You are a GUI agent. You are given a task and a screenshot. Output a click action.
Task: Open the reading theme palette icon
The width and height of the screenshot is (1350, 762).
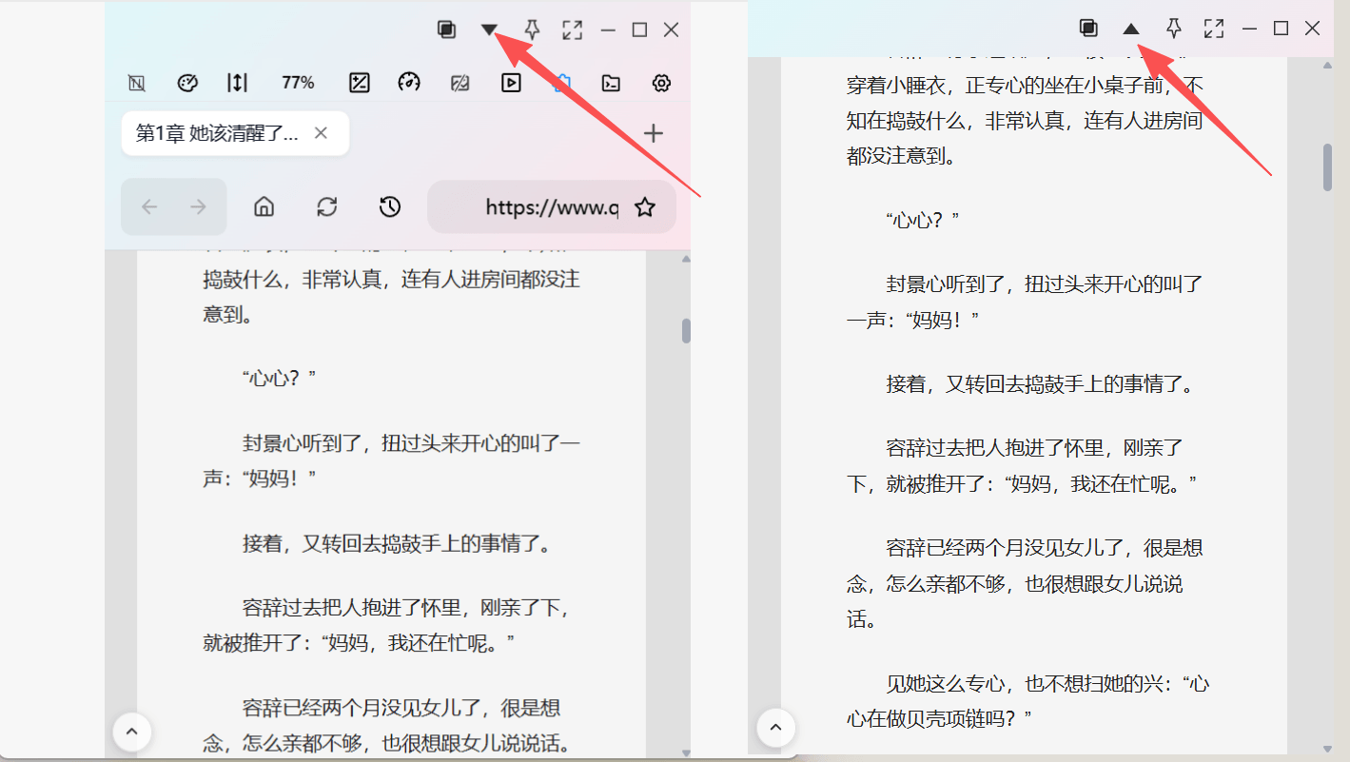[x=187, y=83]
